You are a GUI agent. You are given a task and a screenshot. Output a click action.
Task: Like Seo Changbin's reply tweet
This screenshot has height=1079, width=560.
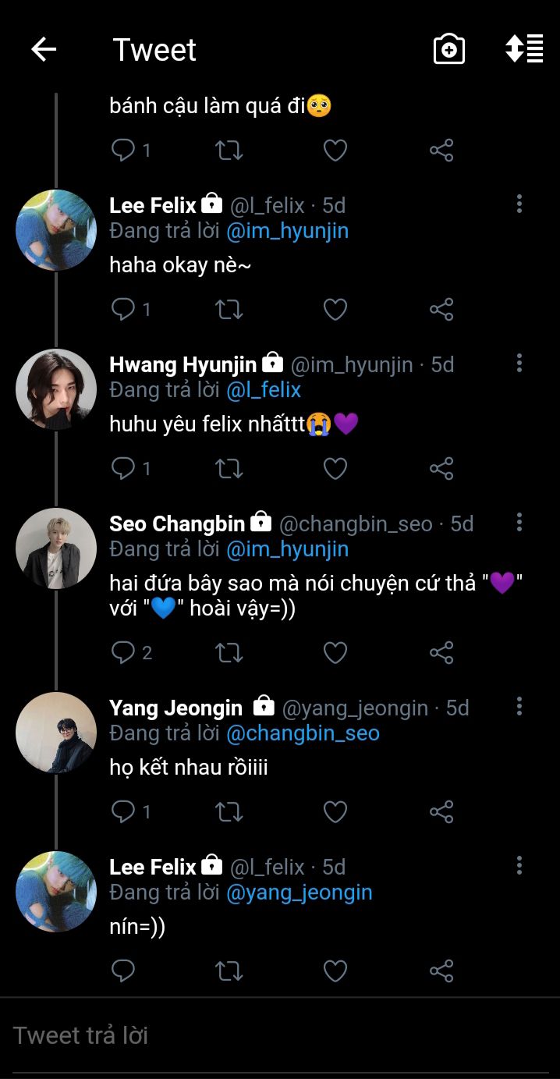pos(335,653)
